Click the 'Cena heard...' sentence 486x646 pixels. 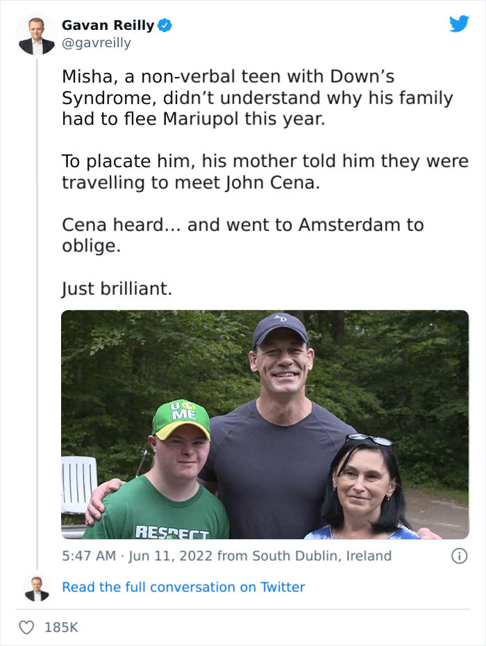[x=242, y=235]
